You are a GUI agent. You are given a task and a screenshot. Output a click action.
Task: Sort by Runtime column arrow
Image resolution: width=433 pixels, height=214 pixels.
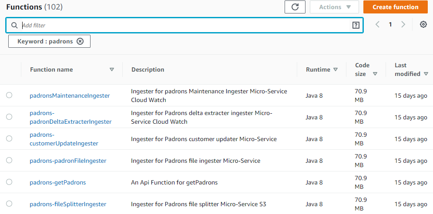click(x=335, y=69)
